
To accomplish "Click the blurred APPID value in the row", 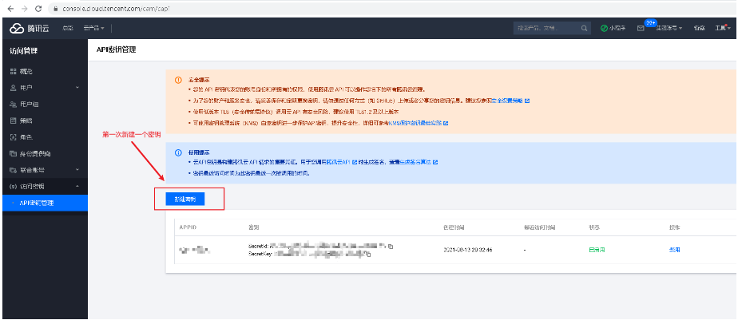I will point(194,250).
